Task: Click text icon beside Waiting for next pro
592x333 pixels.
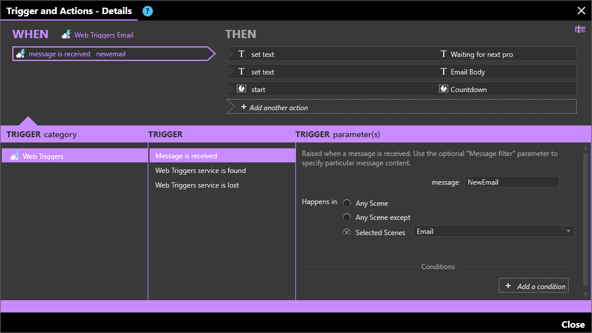Action: tap(444, 54)
